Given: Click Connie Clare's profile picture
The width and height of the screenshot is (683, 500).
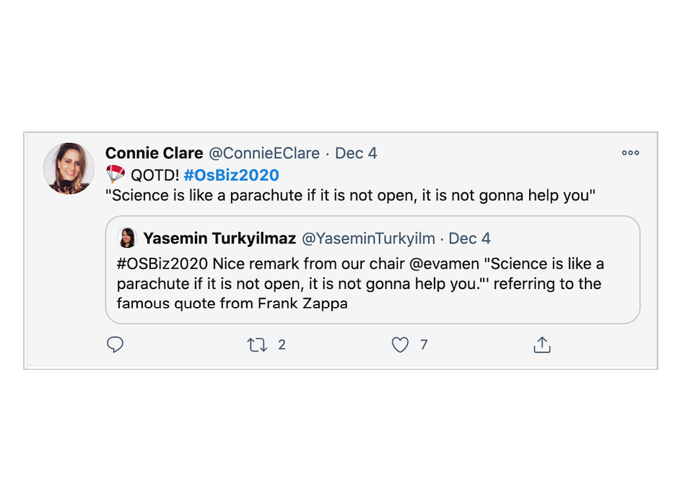Looking at the screenshot, I should pos(69,168).
